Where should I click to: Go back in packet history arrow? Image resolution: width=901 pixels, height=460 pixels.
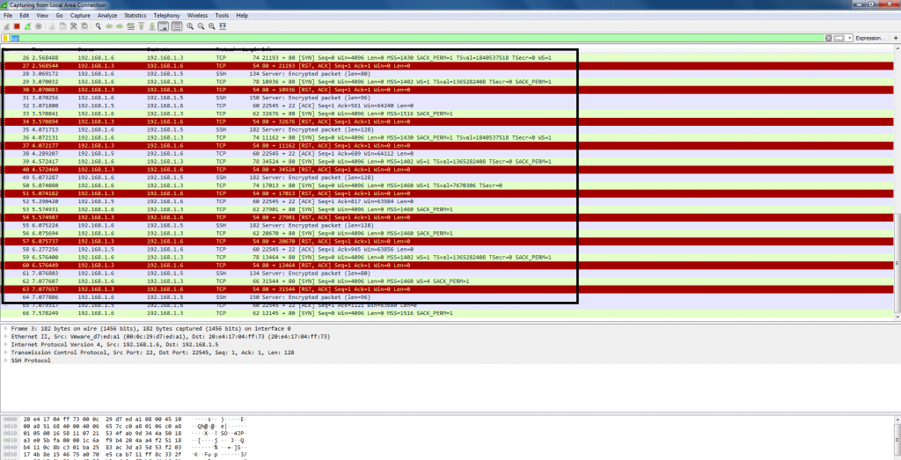(x=108, y=26)
